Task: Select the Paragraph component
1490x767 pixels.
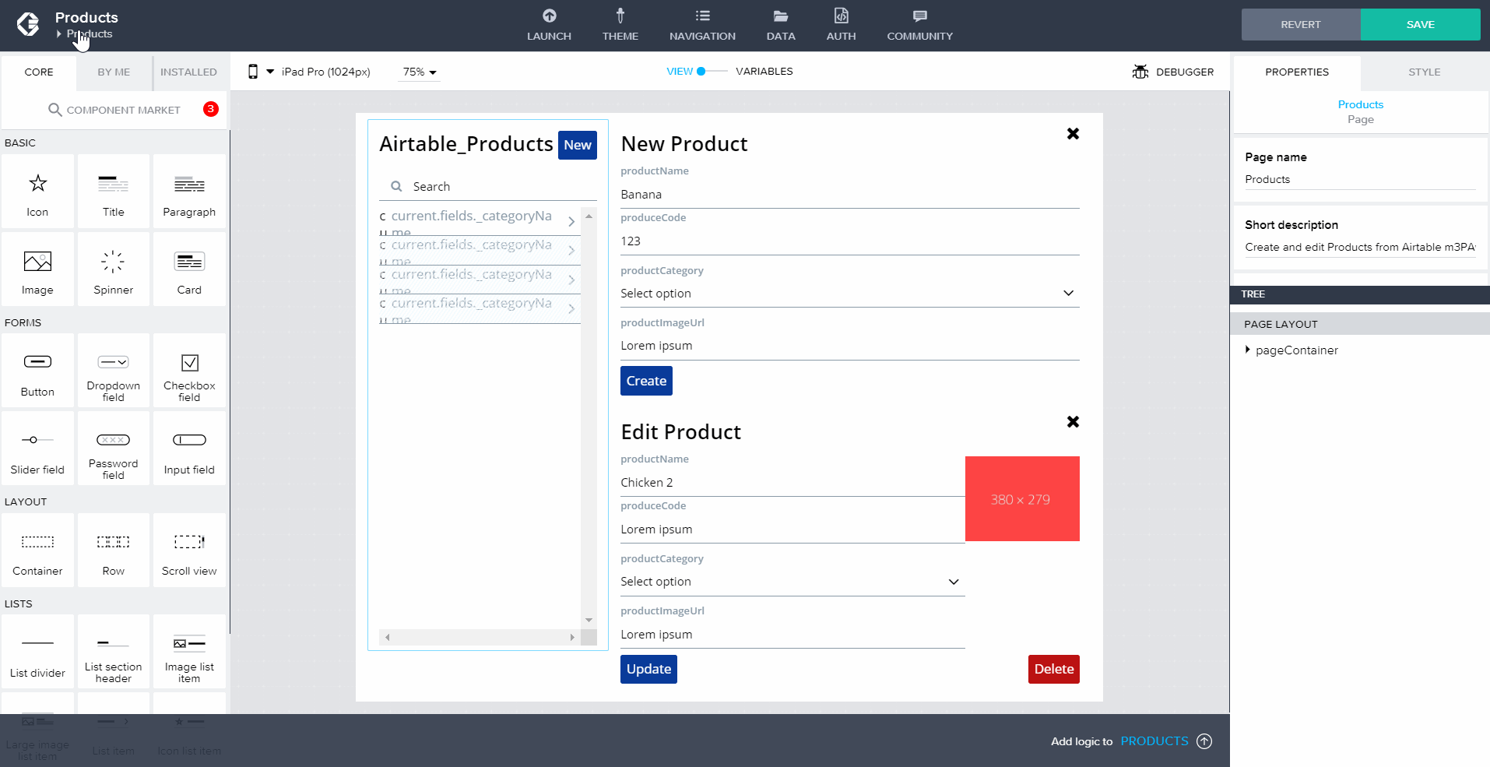Action: tap(189, 191)
